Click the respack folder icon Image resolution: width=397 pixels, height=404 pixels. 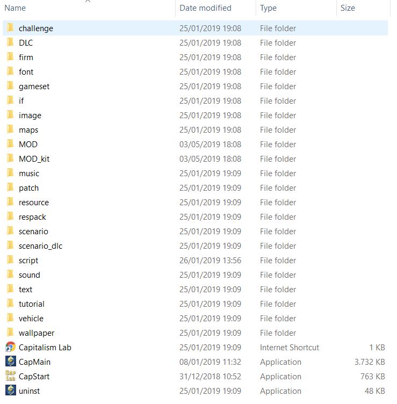click(x=10, y=216)
